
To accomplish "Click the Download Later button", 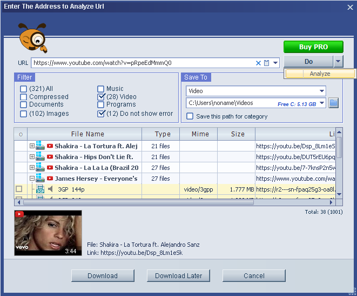I will [x=178, y=275].
